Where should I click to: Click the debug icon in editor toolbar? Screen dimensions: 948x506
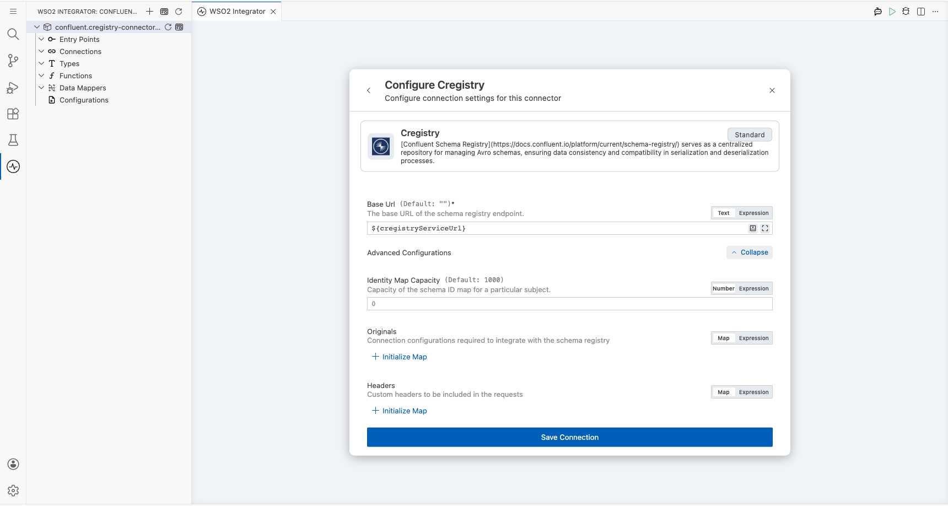906,12
